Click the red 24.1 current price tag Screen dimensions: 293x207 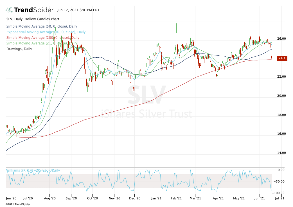[282, 58]
